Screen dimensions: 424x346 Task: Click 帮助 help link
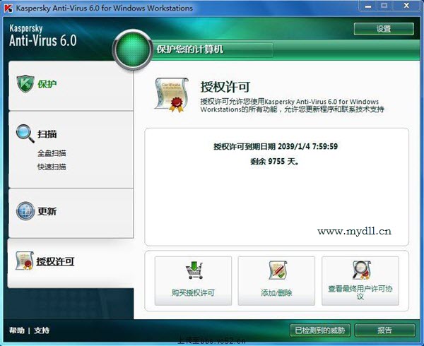[x=17, y=330]
